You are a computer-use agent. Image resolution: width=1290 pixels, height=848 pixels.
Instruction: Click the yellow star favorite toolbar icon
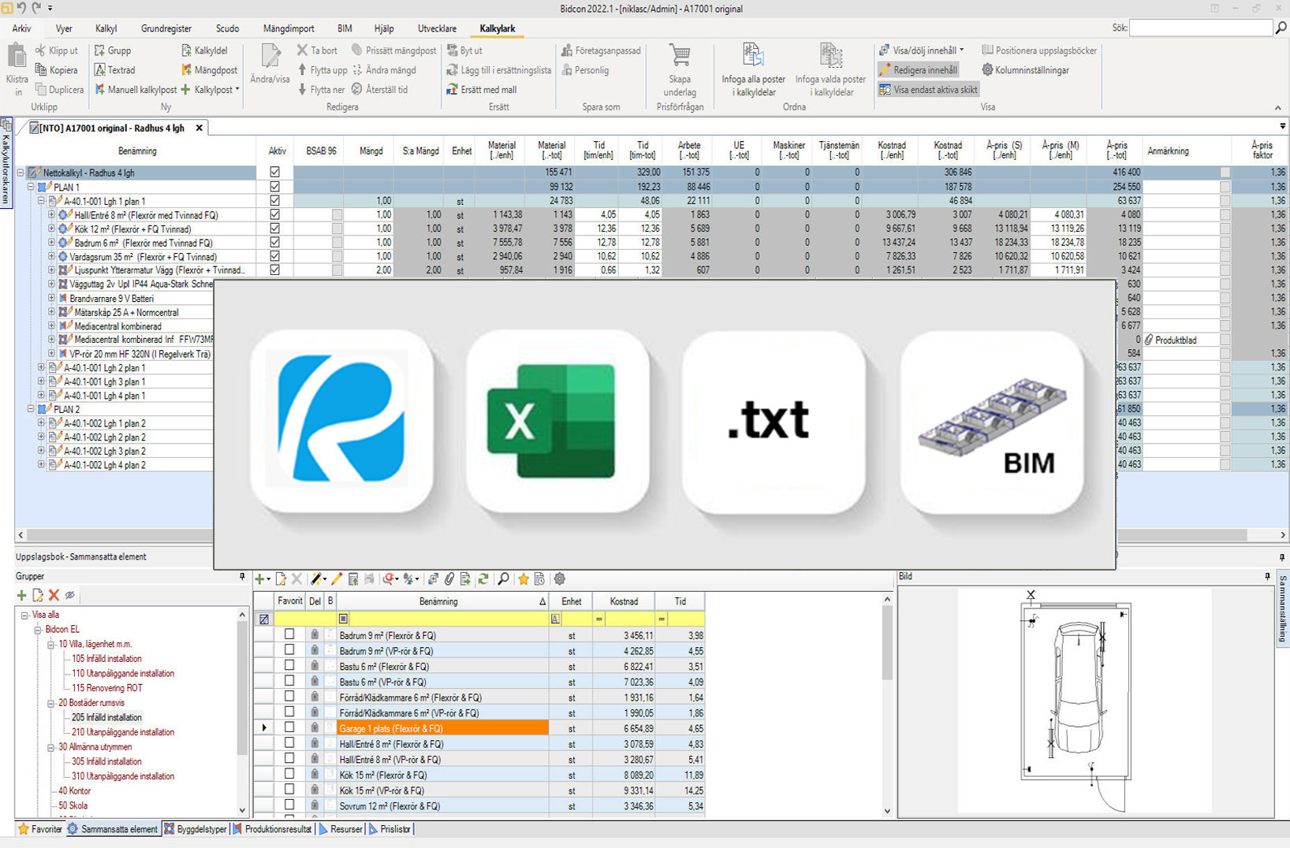tap(523, 579)
